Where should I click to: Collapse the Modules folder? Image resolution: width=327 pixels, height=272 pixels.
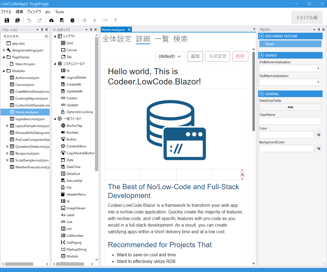pyautogui.click(x=4, y=71)
